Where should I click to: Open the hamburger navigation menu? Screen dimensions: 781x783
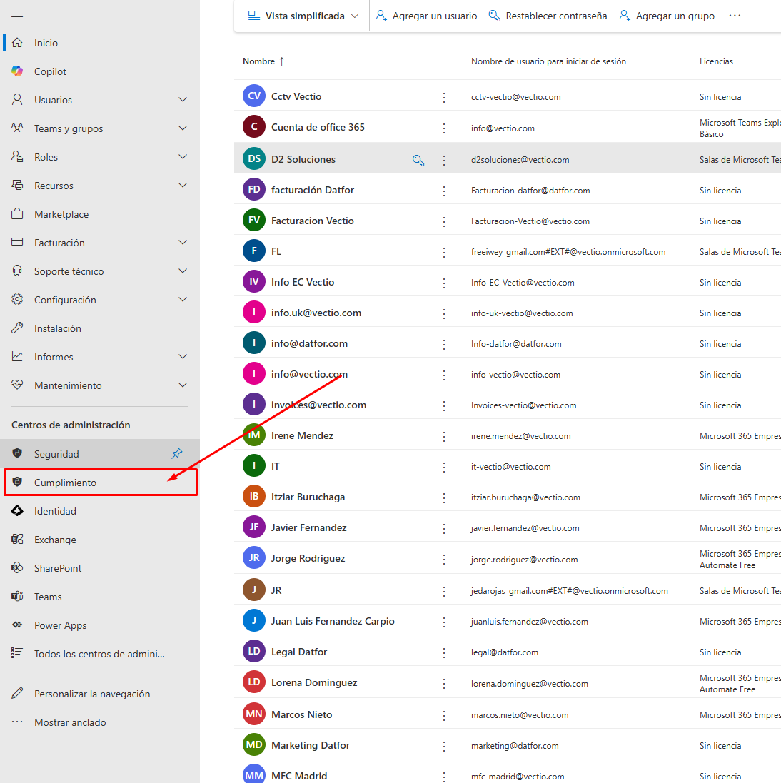17,14
